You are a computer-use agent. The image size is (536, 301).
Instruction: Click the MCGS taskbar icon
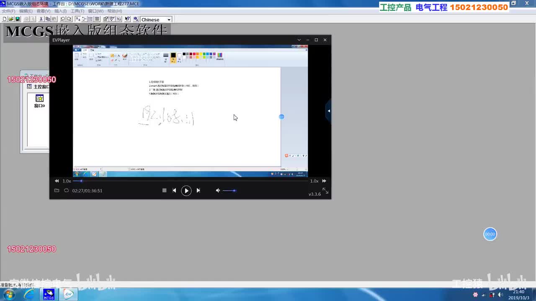[49, 295]
